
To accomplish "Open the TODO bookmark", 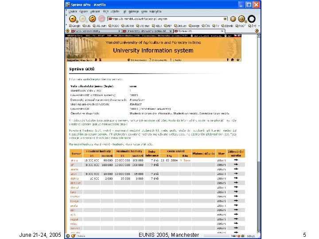I will click(x=114, y=26).
